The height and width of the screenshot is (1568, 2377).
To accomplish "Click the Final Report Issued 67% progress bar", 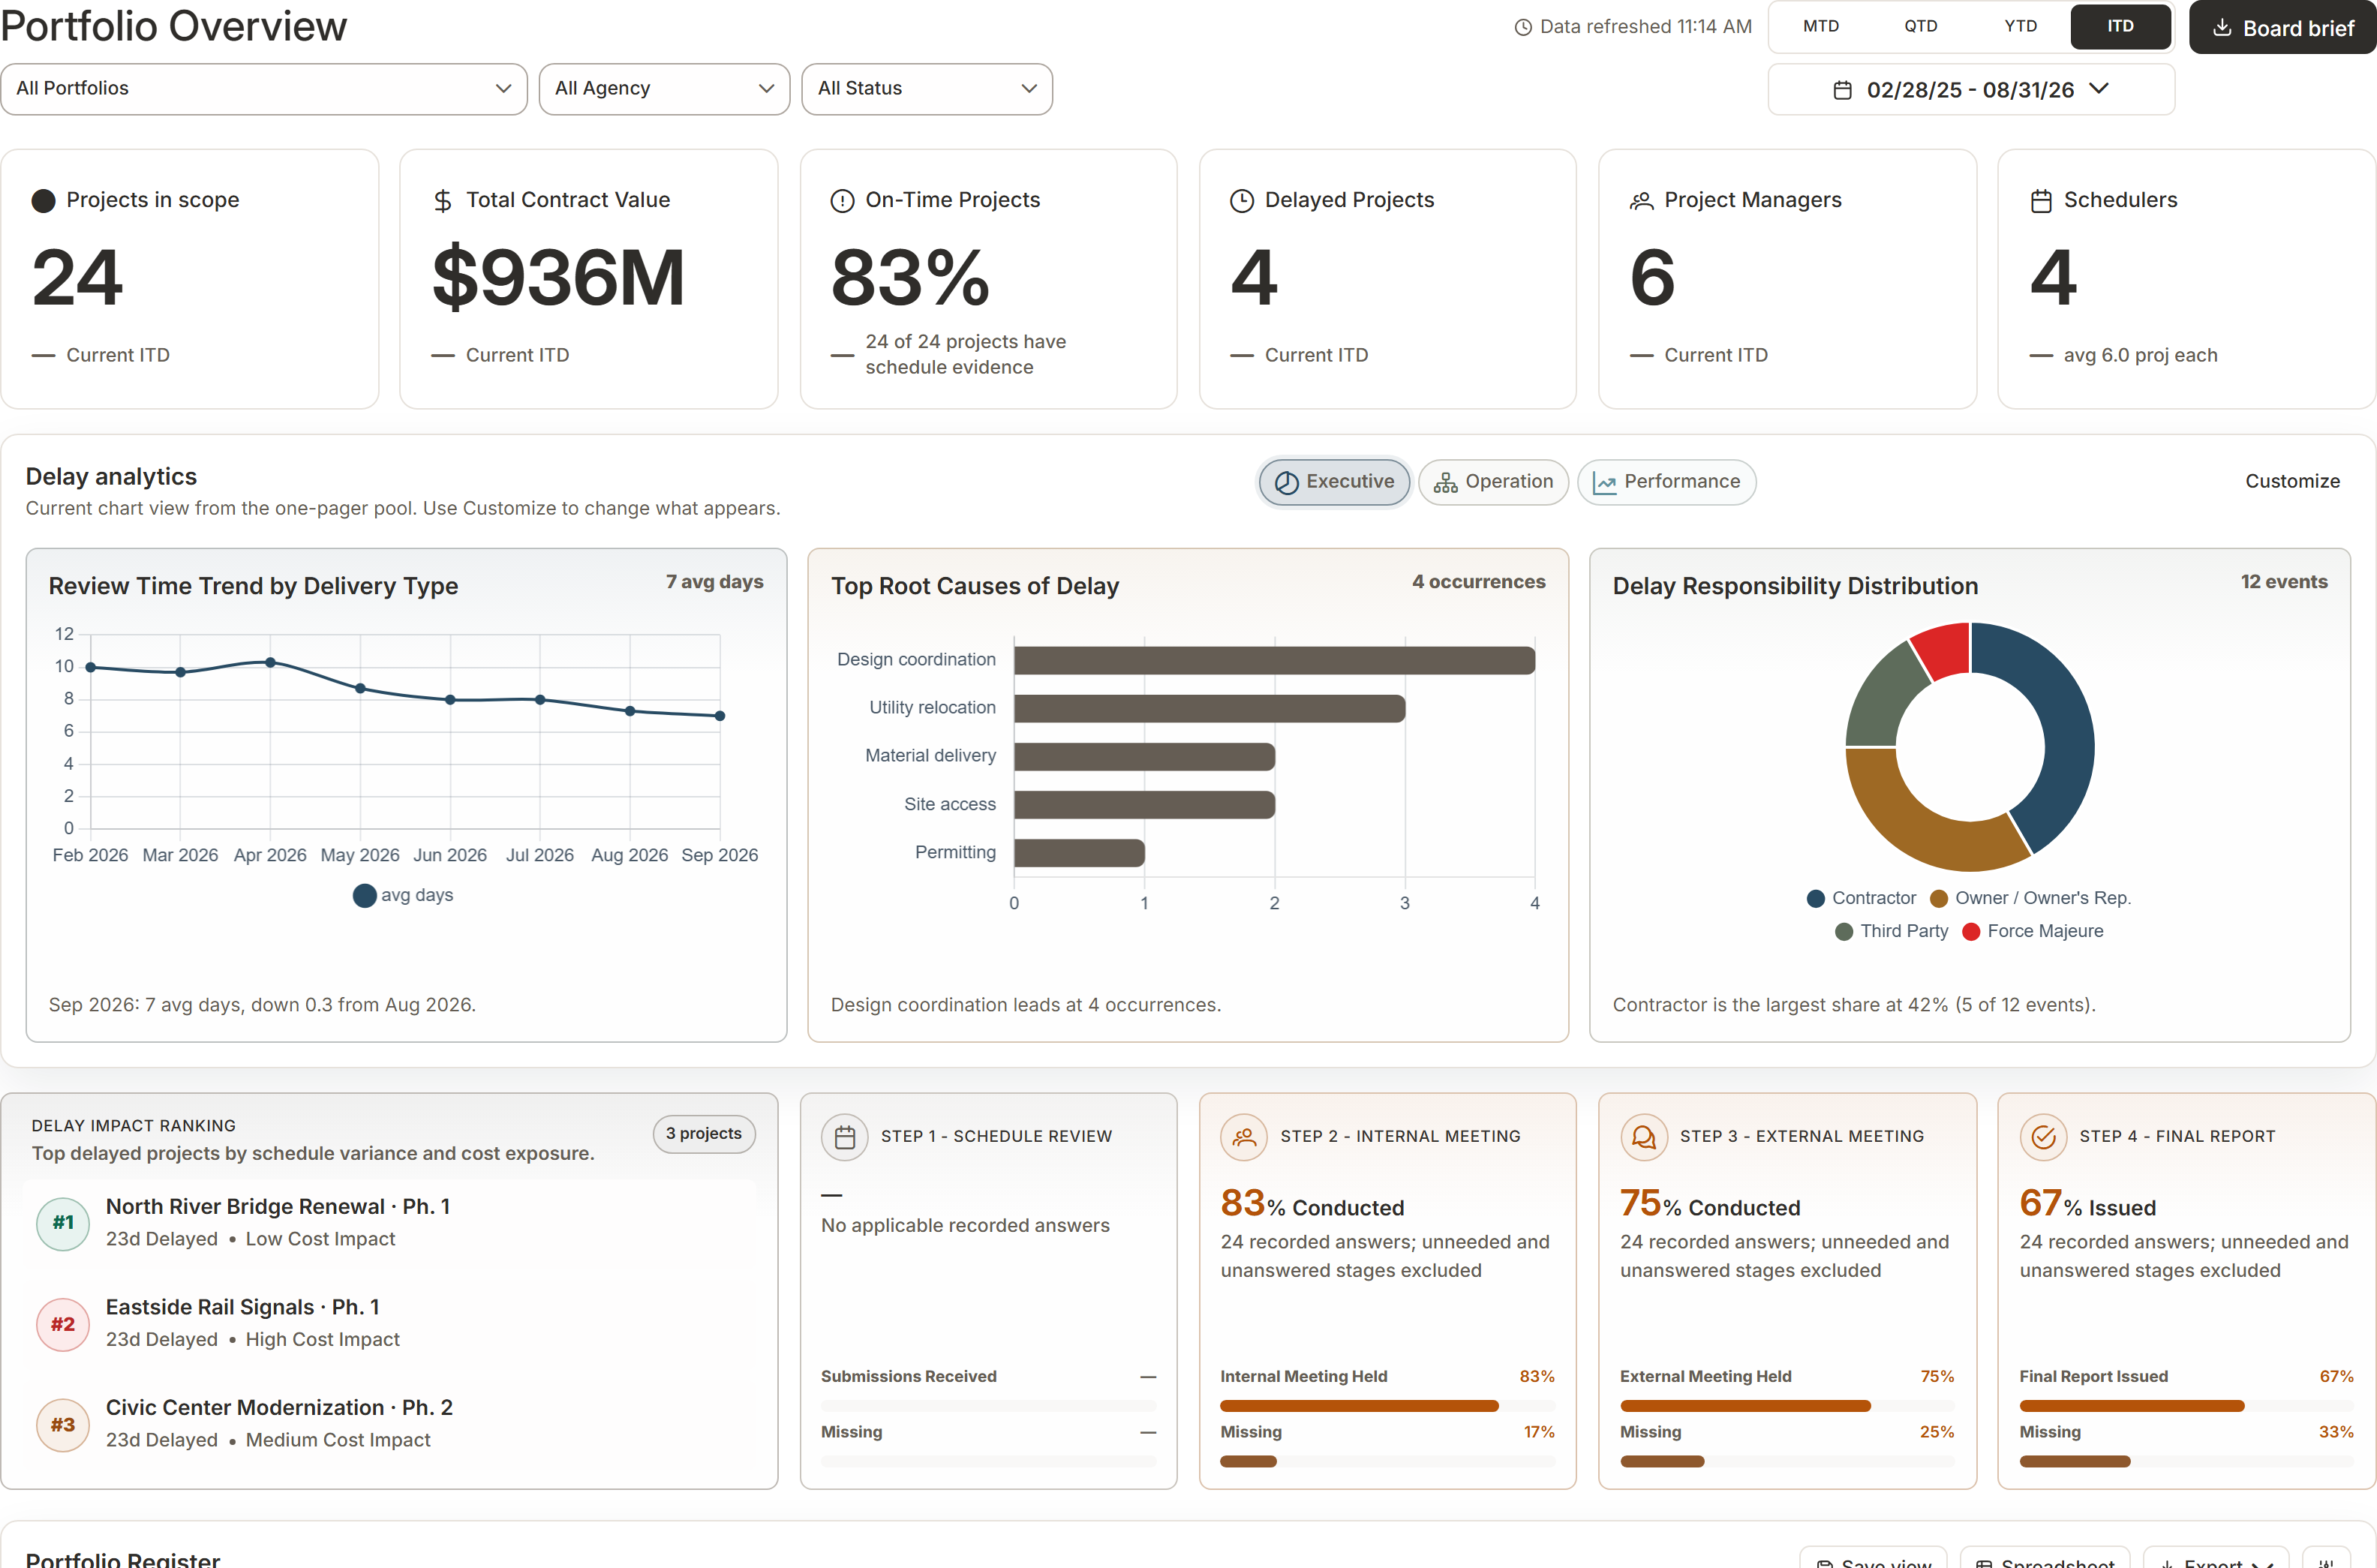I will (2186, 1407).
